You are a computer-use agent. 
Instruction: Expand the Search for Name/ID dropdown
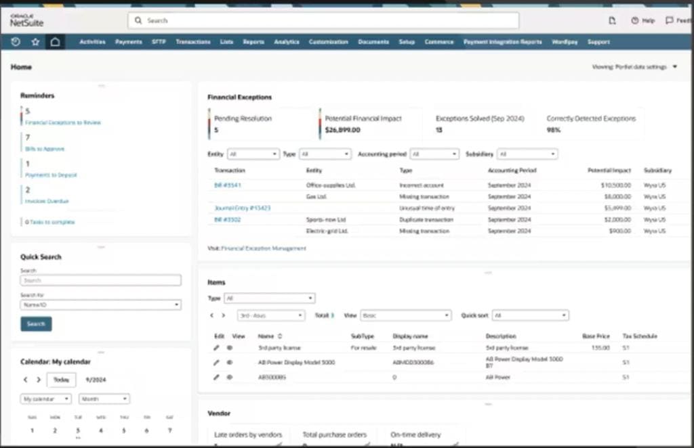point(100,305)
